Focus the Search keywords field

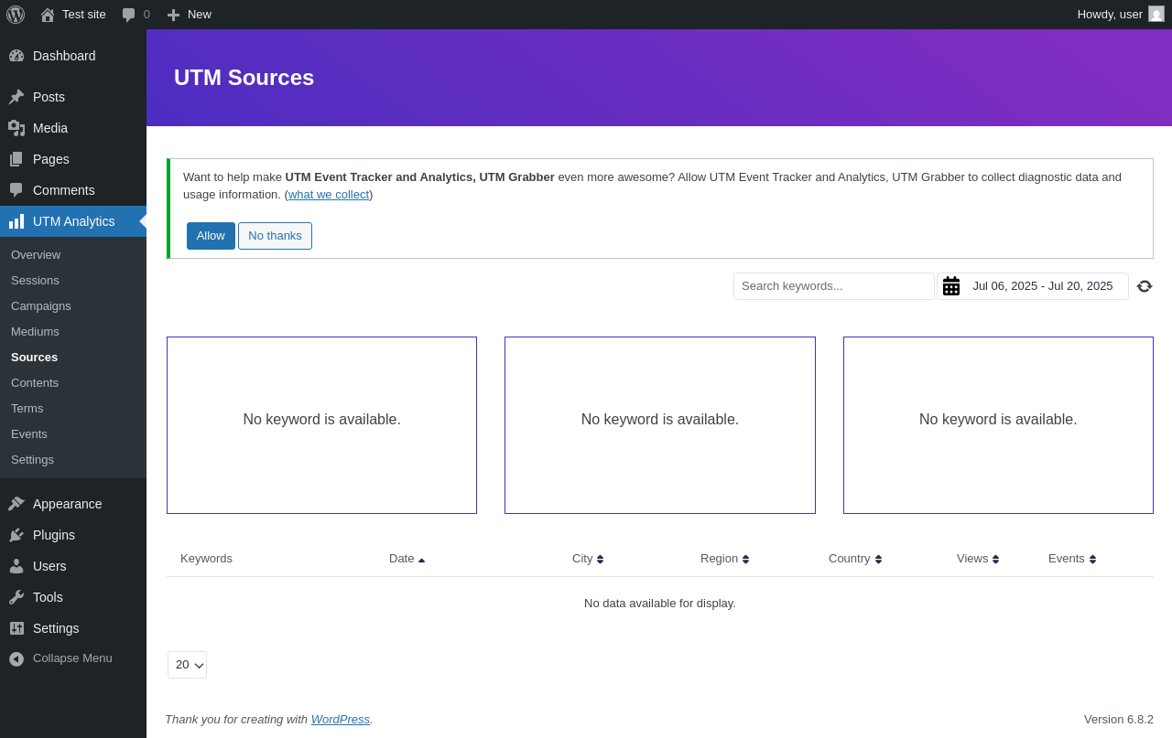(834, 286)
